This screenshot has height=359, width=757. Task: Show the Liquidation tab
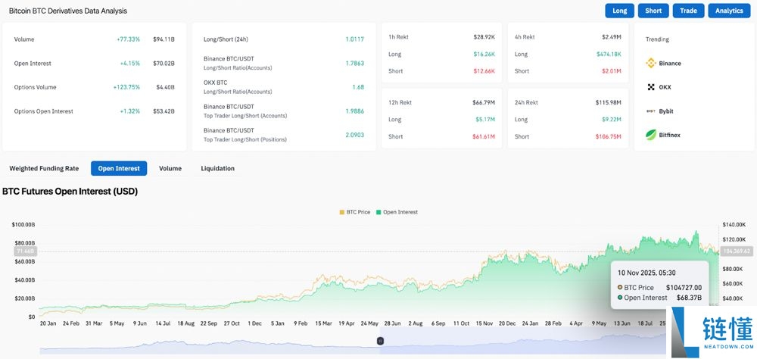217,168
